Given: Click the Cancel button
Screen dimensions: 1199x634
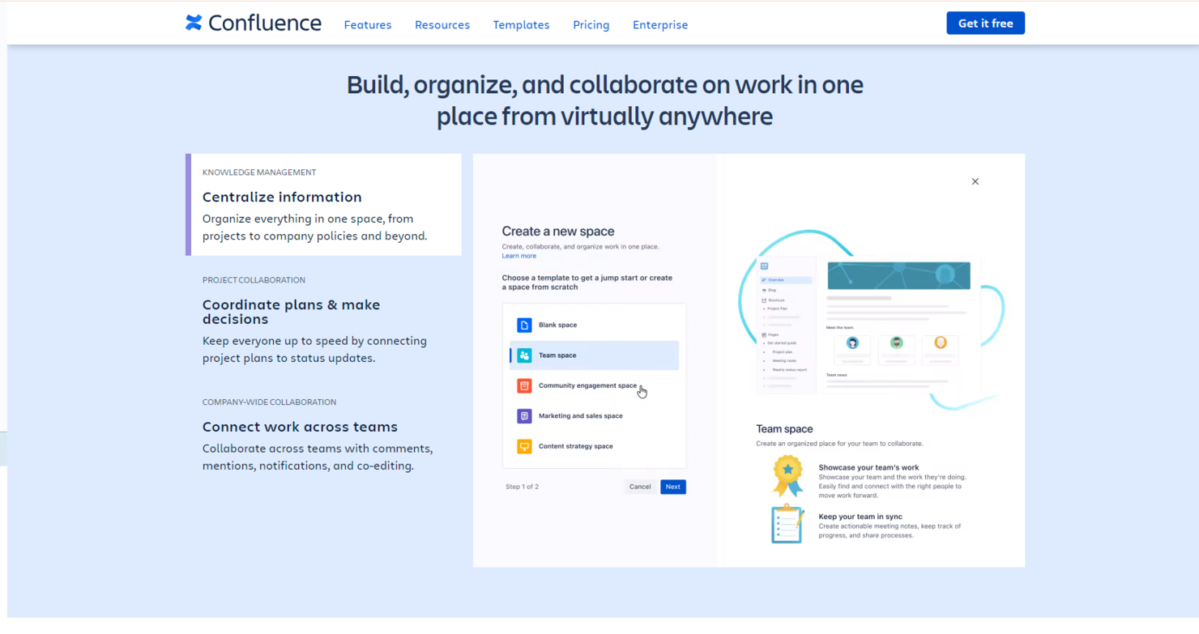Looking at the screenshot, I should click(x=640, y=487).
